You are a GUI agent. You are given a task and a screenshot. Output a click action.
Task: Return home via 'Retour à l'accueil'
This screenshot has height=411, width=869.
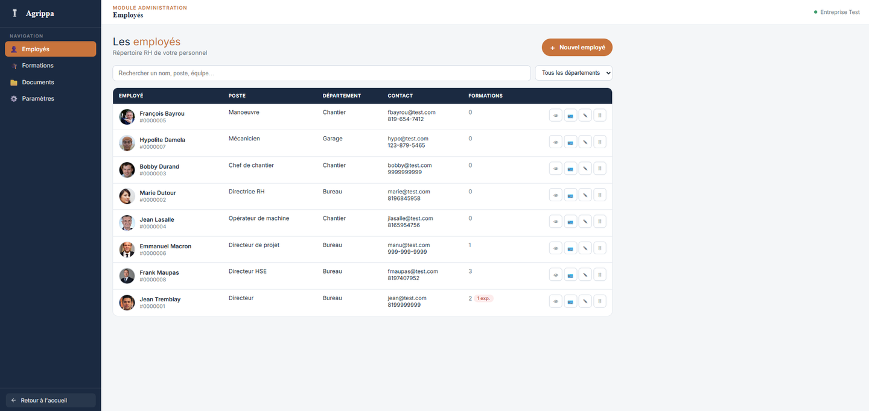[x=51, y=400]
